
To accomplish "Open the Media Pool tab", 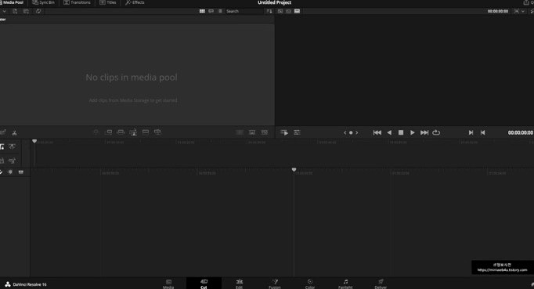I will [12, 2].
